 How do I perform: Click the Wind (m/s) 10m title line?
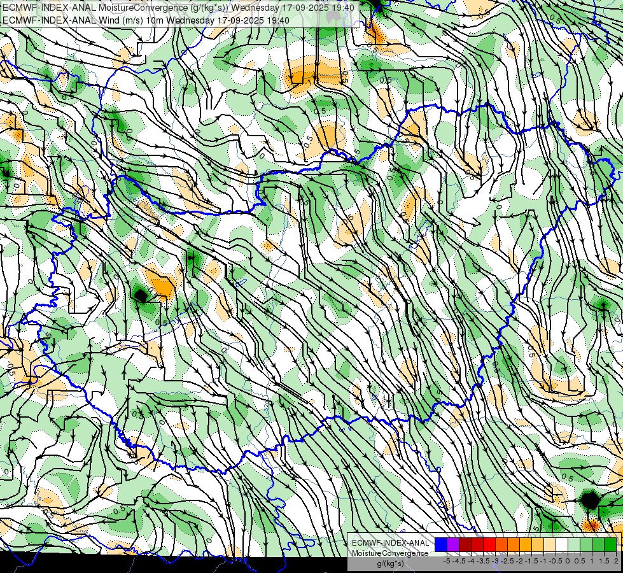146,20
